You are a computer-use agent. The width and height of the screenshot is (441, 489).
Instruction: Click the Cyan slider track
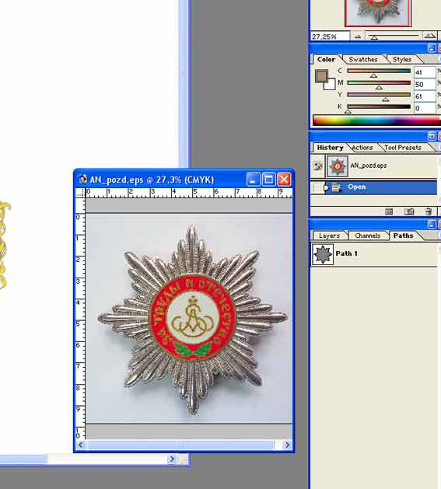pyautogui.click(x=379, y=71)
